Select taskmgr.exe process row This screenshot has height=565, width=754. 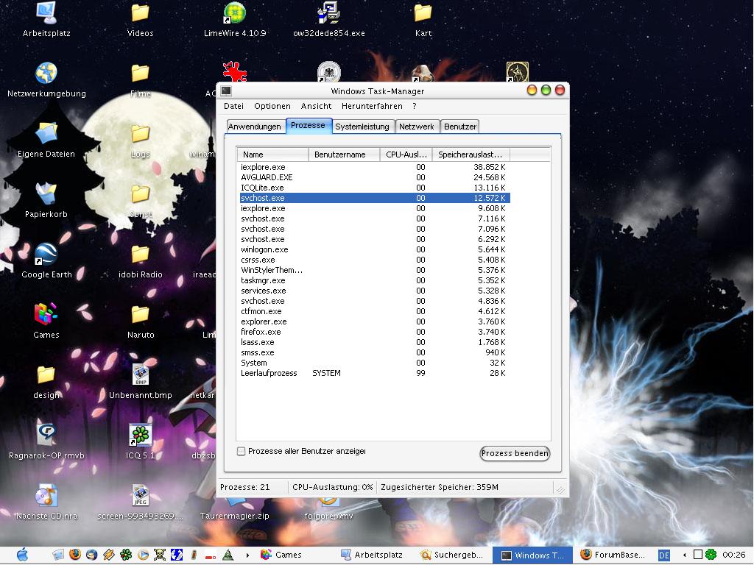pos(375,280)
